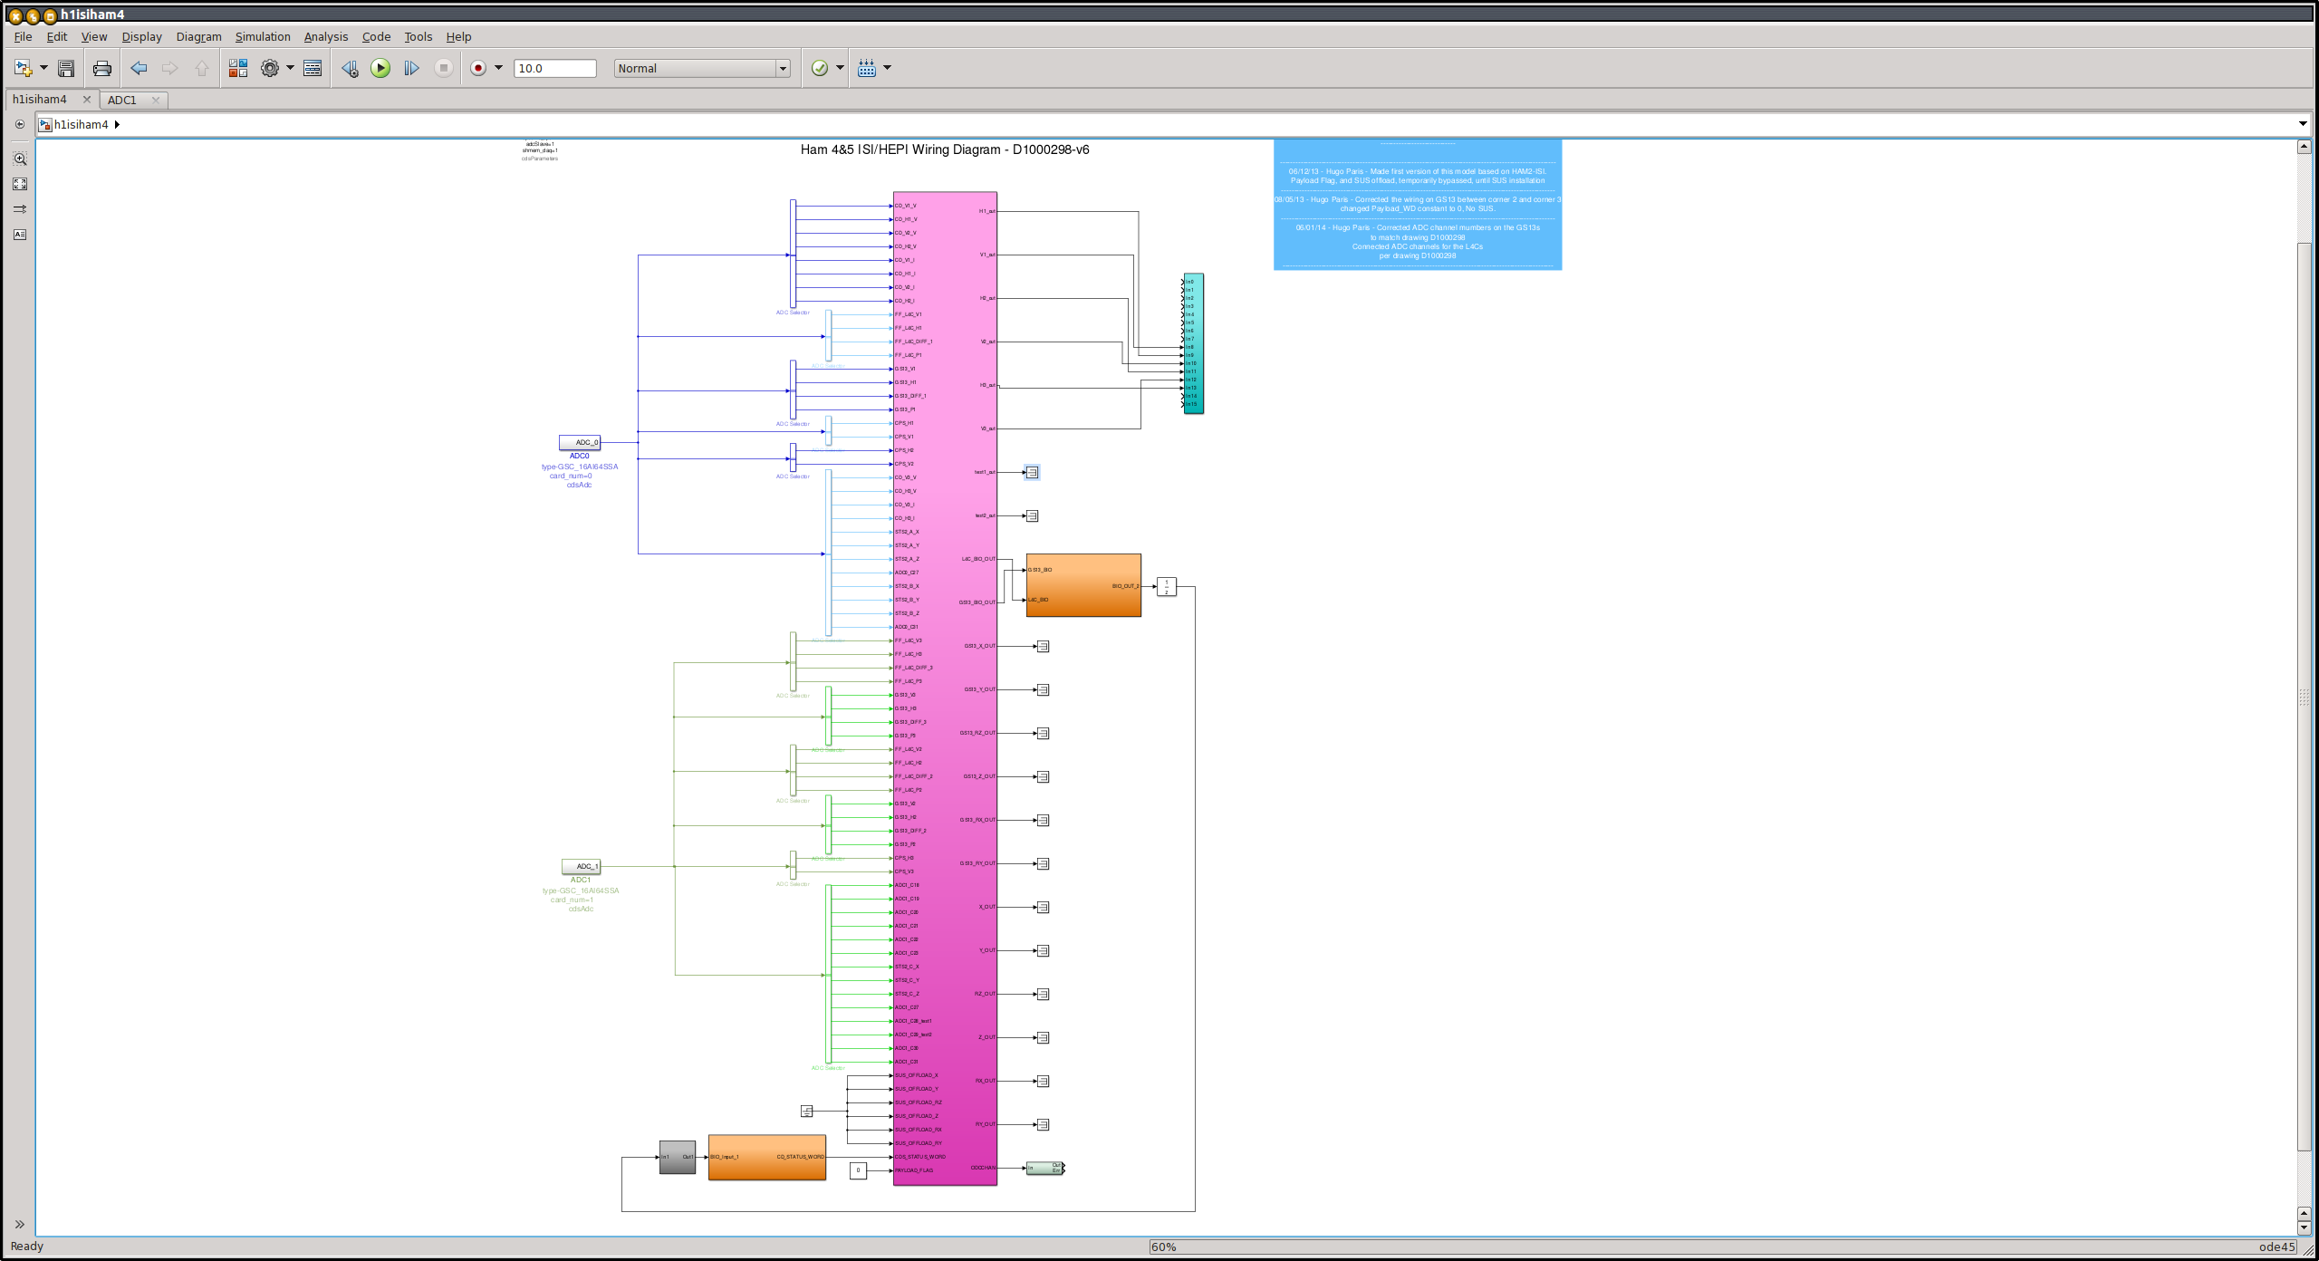Expand the arrow next to the green checkmark

(840, 68)
